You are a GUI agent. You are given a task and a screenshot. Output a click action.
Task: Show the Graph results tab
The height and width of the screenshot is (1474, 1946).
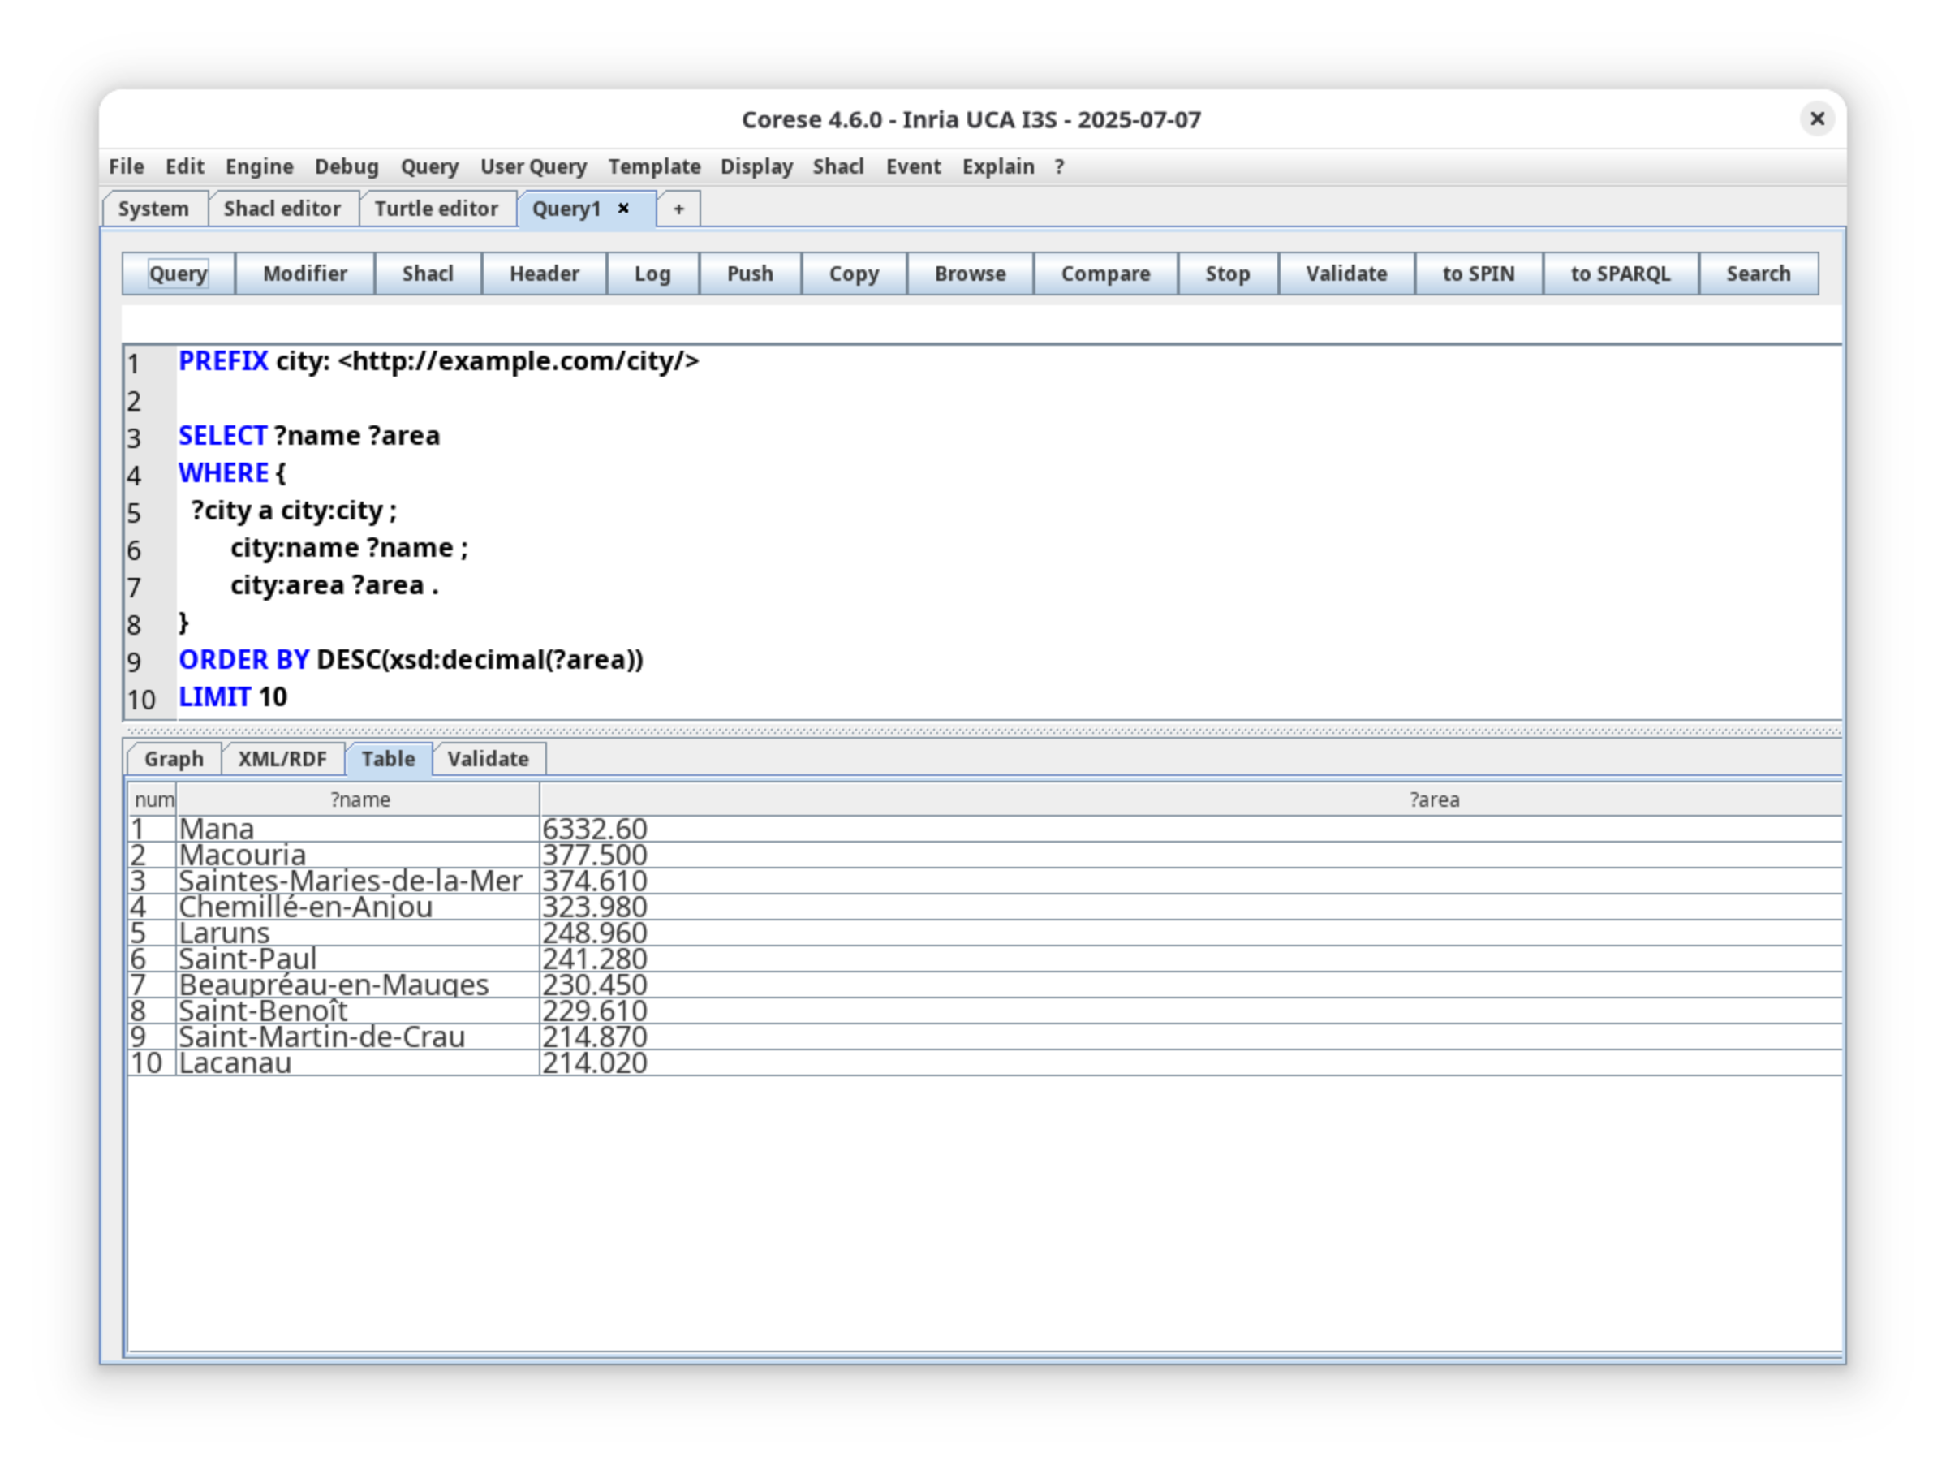[x=174, y=759]
